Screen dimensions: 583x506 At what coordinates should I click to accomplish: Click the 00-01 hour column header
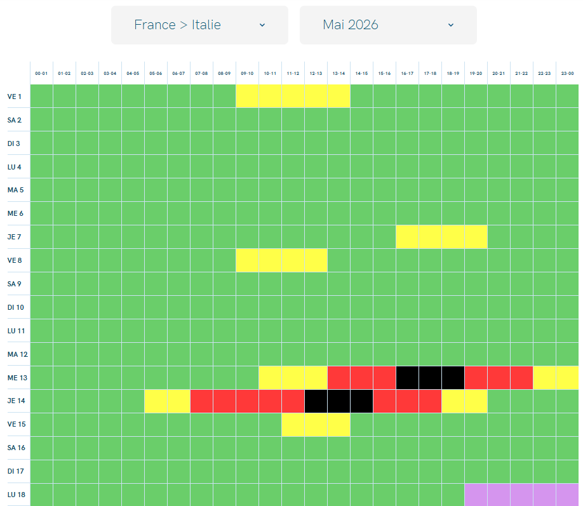coord(41,74)
